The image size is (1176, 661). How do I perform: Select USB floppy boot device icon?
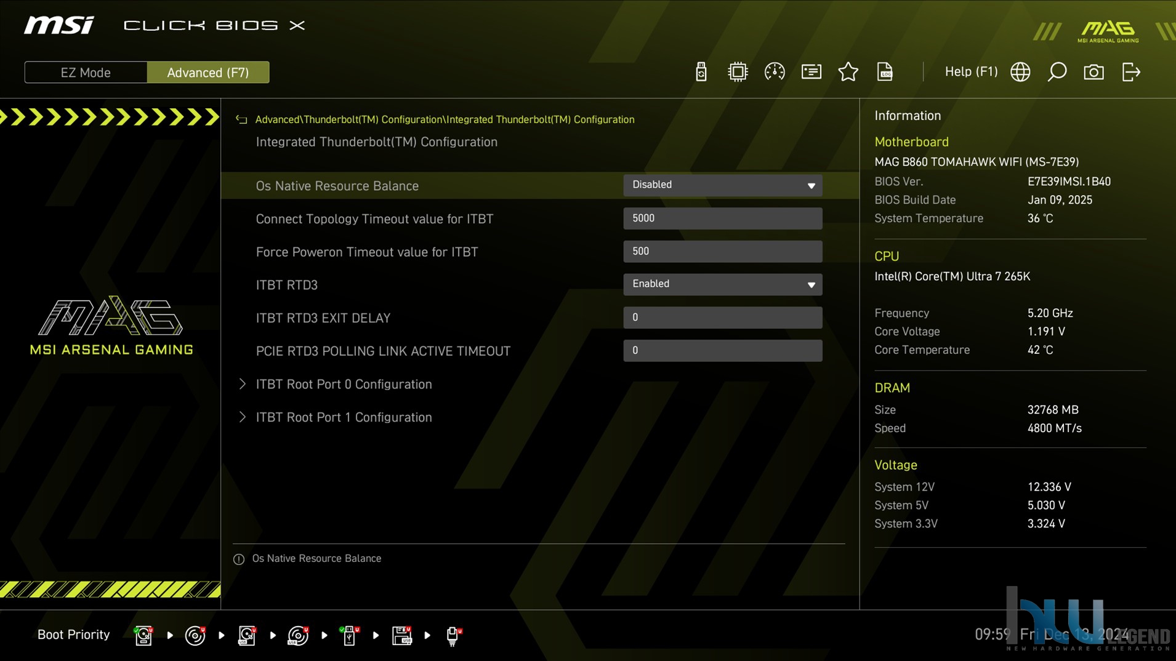click(x=401, y=635)
